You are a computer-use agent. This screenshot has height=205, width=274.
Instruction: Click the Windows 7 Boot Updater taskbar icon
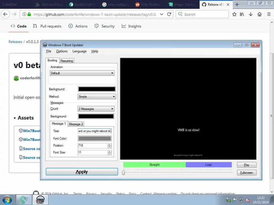41,200
